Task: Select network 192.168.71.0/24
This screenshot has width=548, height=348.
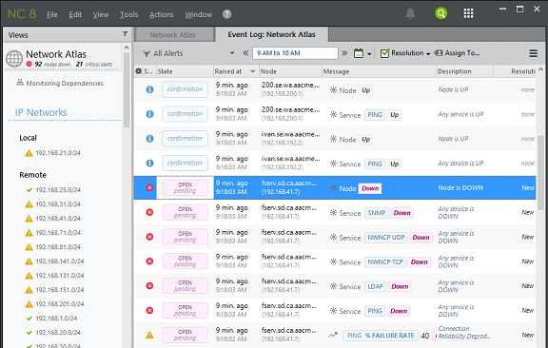Action: [x=58, y=233]
